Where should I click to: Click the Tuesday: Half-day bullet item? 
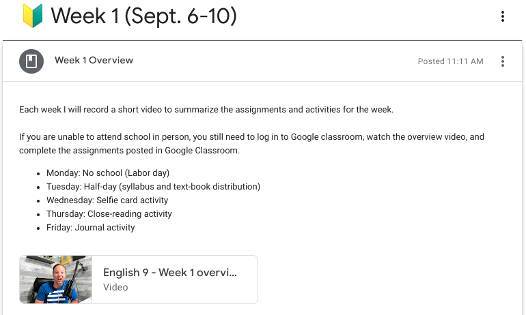pos(153,186)
